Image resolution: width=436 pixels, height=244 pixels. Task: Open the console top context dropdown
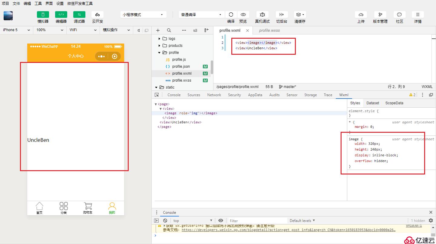point(193,221)
